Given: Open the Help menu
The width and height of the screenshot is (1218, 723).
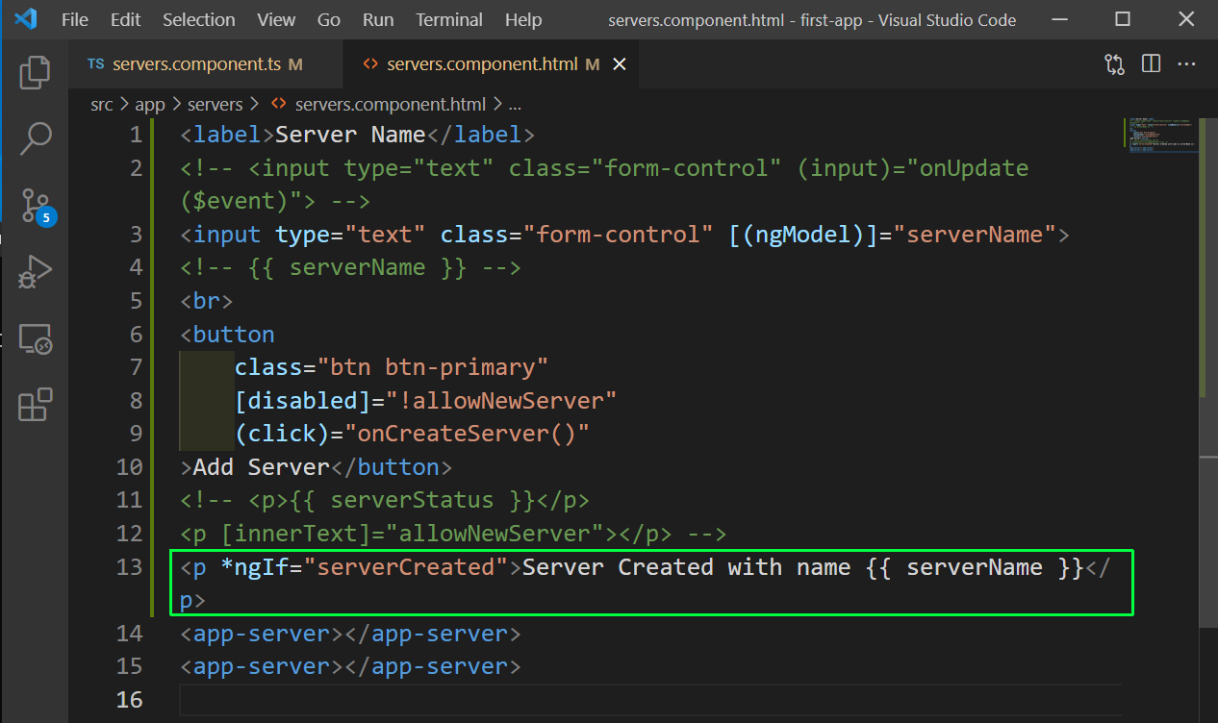Looking at the screenshot, I should [523, 19].
